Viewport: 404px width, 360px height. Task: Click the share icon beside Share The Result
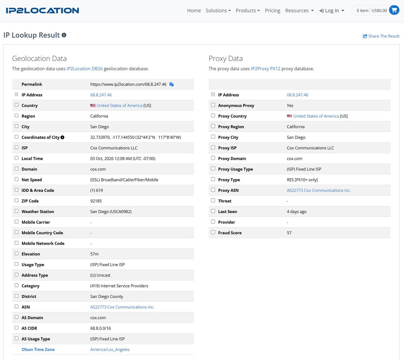(x=365, y=36)
